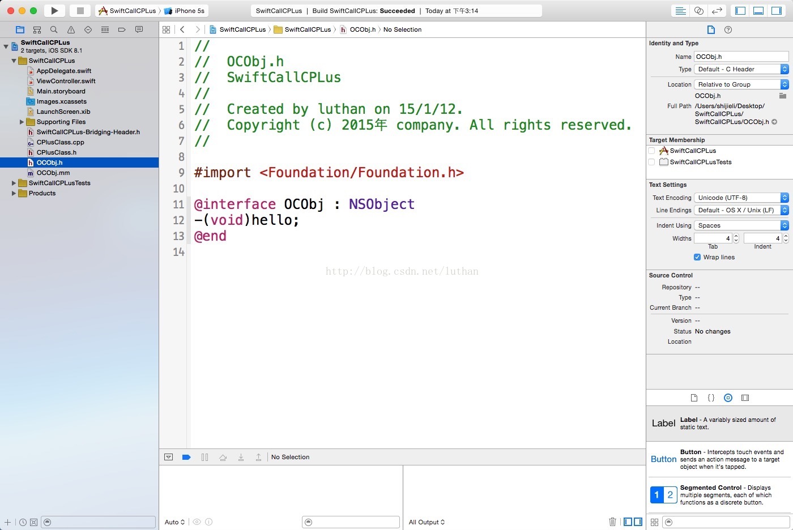The image size is (793, 530).
Task: Choose file location with folder icon
Action: [783, 96]
